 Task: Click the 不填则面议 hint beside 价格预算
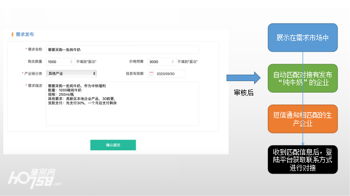pyautogui.click(x=188, y=62)
